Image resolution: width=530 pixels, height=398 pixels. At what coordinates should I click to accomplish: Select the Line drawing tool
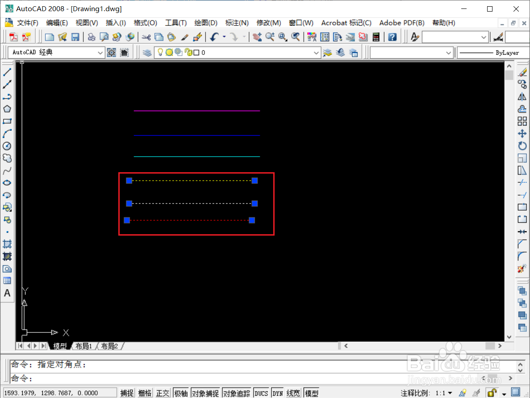pyautogui.click(x=7, y=72)
